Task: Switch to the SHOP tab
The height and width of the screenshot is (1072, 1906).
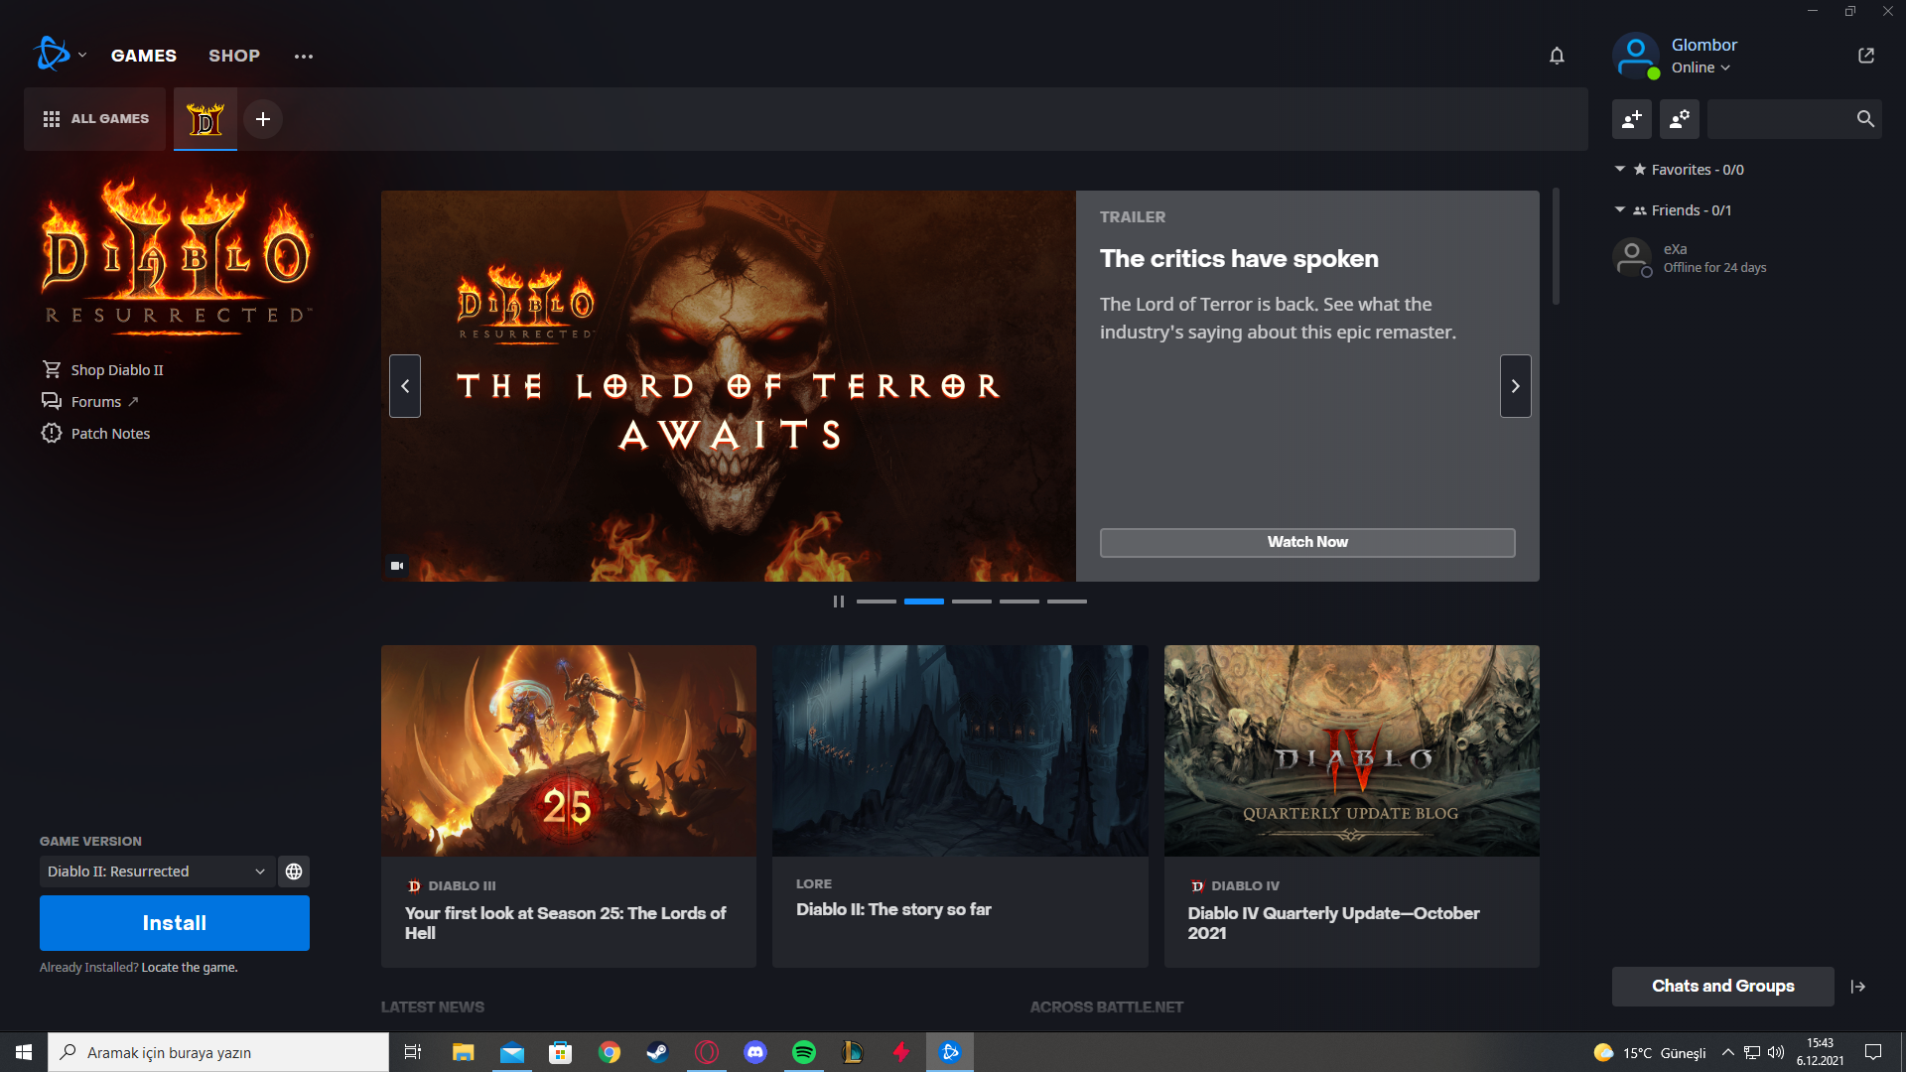Action: coord(234,56)
